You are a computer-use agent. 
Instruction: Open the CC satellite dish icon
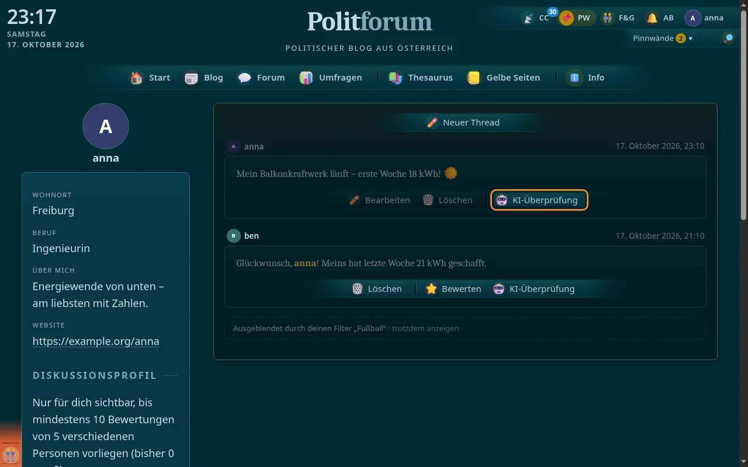(528, 18)
